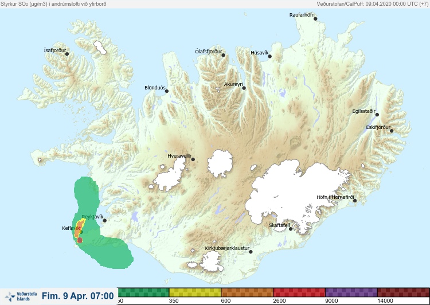Select the Akureyri location marker

pyautogui.click(x=244, y=88)
